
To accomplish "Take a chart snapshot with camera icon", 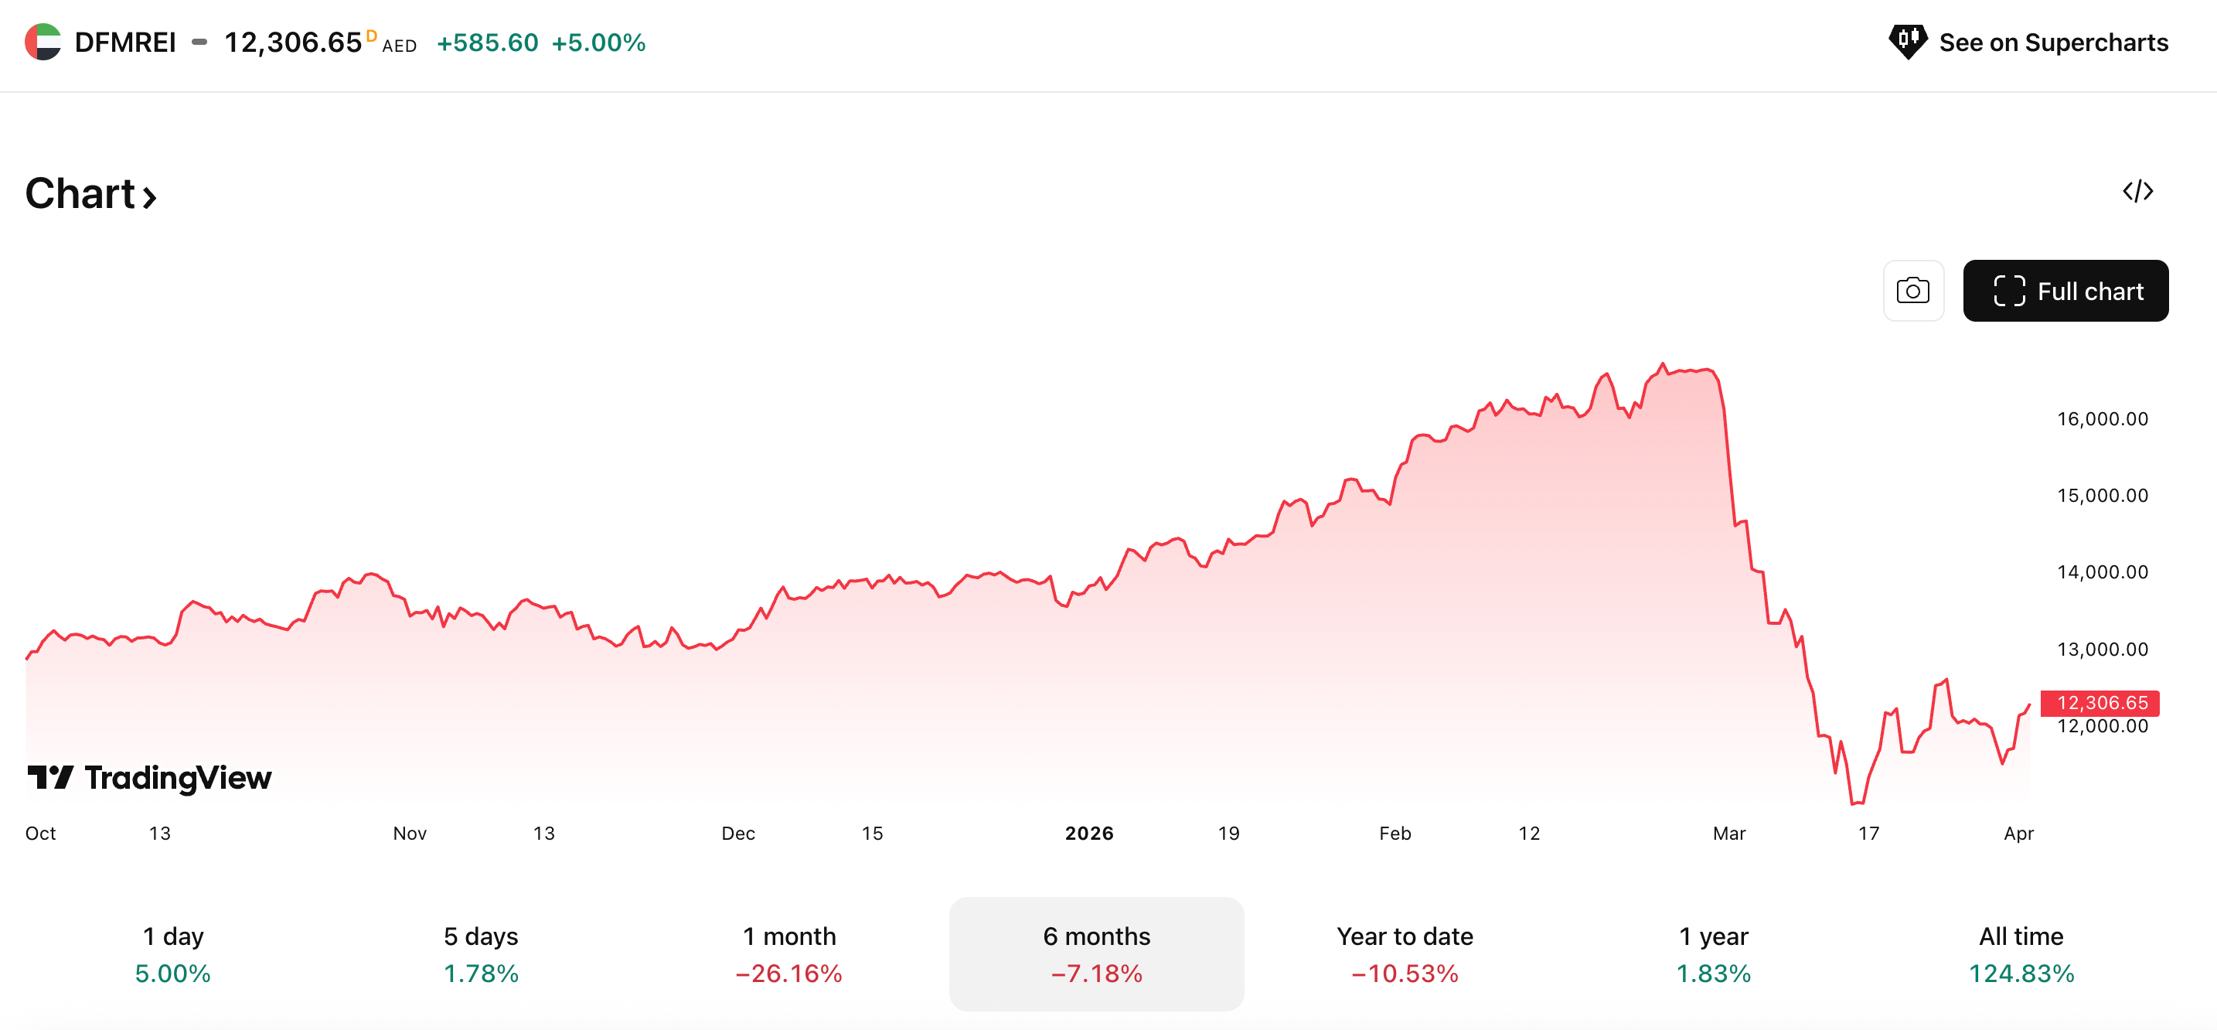I will [1912, 291].
